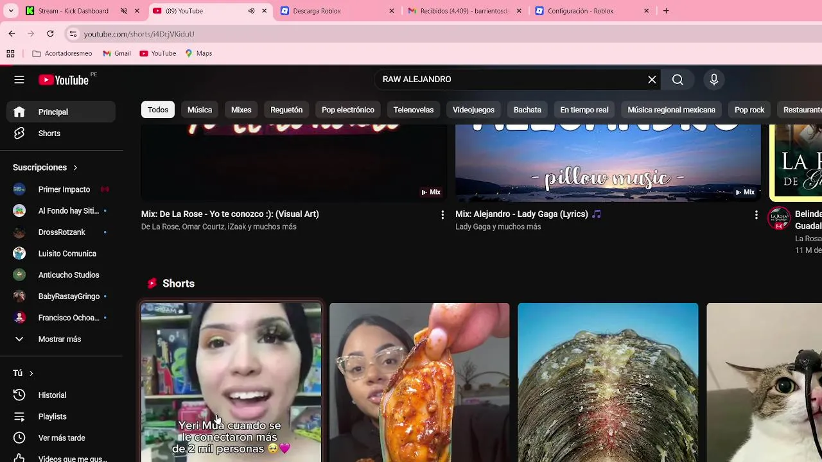This screenshot has width=822, height=462.
Task: Open Shorts in the sidebar
Action: pyautogui.click(x=61, y=133)
